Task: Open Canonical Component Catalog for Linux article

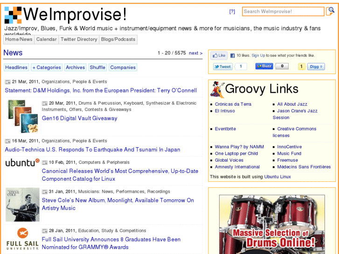Action: (120, 175)
